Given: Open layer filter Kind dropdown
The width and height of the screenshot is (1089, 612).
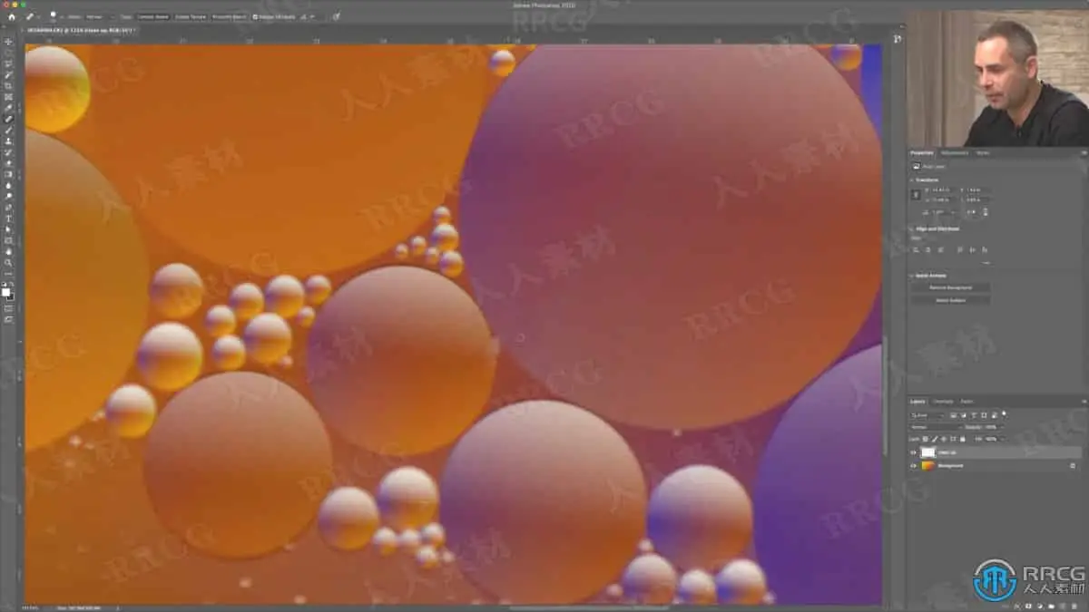Looking at the screenshot, I should [x=927, y=415].
